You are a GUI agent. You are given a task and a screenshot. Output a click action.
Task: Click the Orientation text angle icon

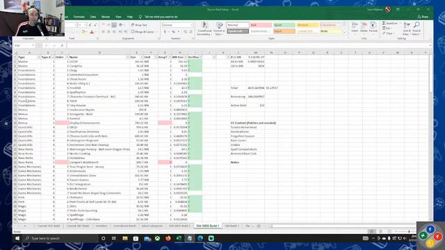121,25
